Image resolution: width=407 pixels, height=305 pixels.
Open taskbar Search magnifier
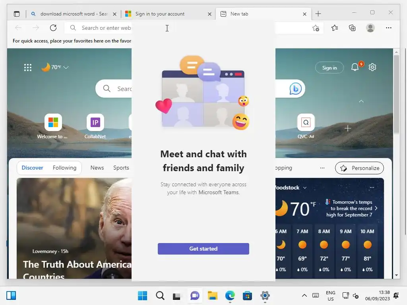click(160, 295)
